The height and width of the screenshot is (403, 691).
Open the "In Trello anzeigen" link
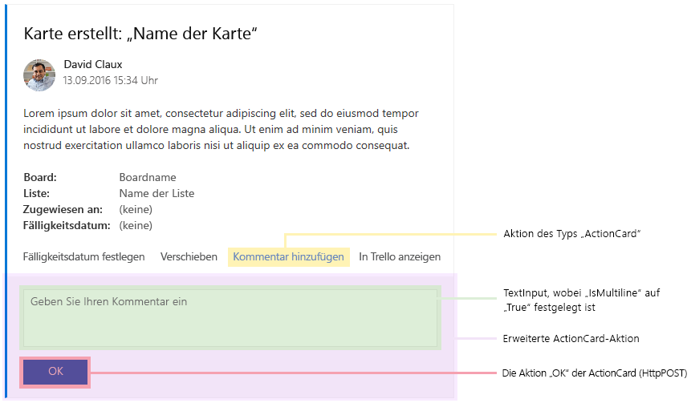pyautogui.click(x=400, y=257)
